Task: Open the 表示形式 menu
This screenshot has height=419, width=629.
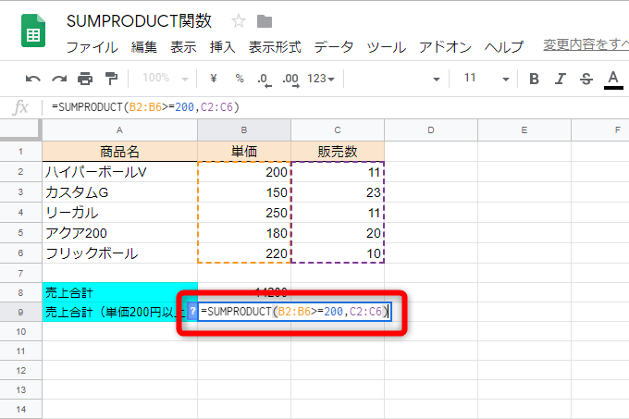Action: tap(275, 47)
